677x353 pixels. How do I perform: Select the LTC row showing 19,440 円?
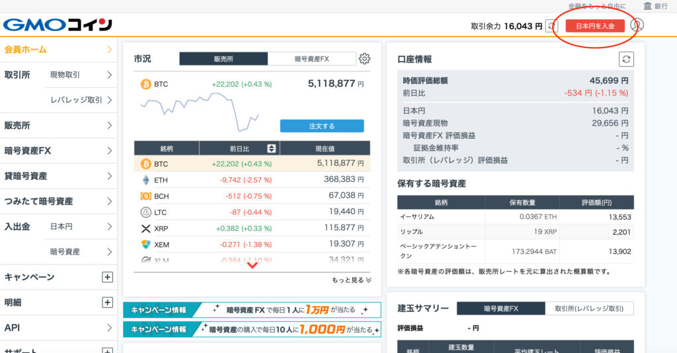click(252, 212)
